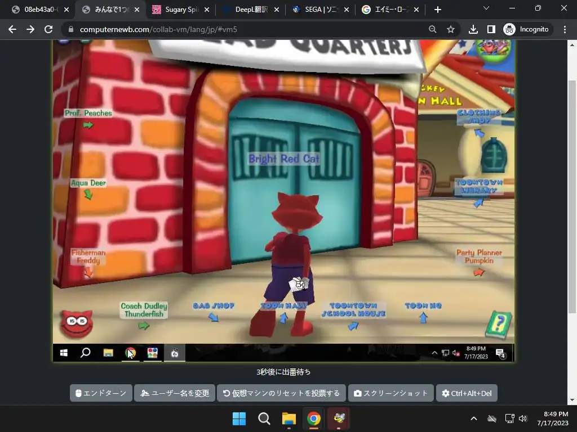
Task: Toggle the Chrome side panel icon
Action: point(491,29)
